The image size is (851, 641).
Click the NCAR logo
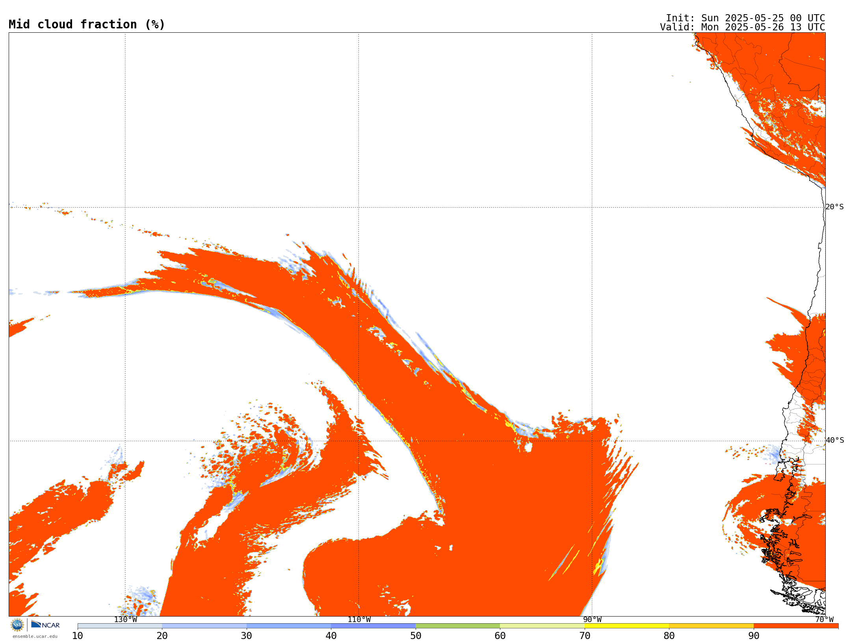point(45,625)
